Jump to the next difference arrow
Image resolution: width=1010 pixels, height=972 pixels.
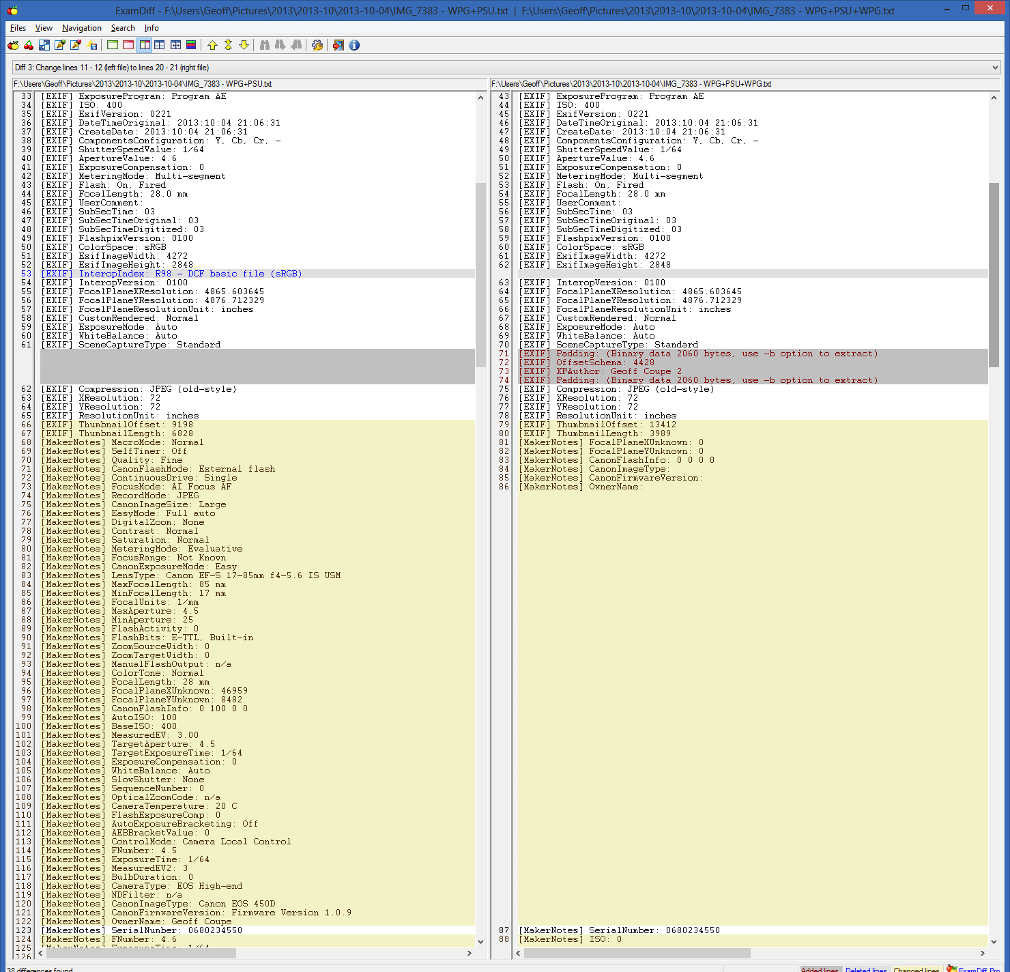[x=244, y=45]
